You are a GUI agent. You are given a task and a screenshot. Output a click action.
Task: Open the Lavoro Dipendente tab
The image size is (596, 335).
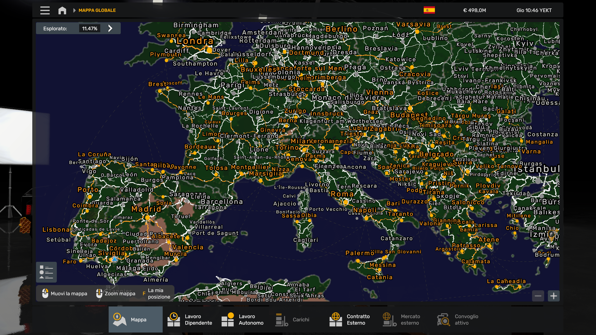[x=190, y=319]
